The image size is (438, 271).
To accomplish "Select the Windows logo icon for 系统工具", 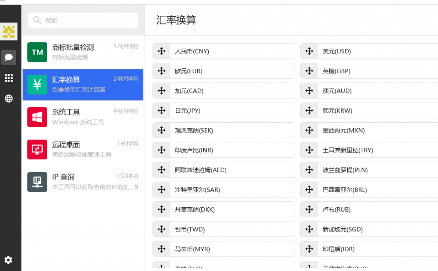I will (x=37, y=117).
